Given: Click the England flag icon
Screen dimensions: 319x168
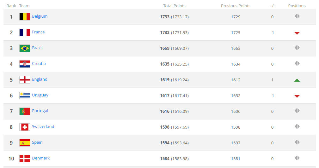Looking at the screenshot, I should (x=25, y=80).
